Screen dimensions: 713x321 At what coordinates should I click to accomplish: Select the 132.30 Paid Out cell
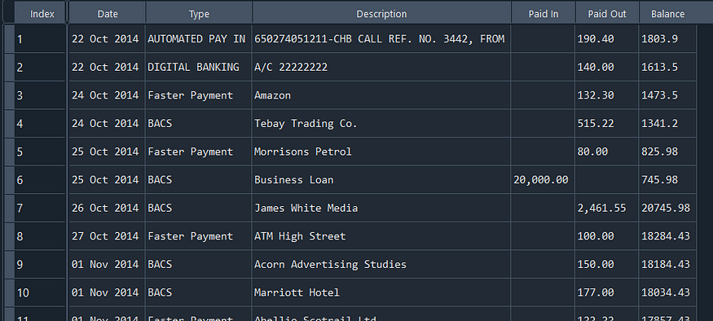[x=606, y=95]
